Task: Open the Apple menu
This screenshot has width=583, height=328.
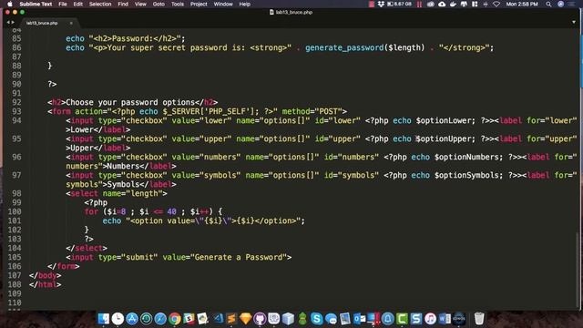Action: click(x=10, y=4)
